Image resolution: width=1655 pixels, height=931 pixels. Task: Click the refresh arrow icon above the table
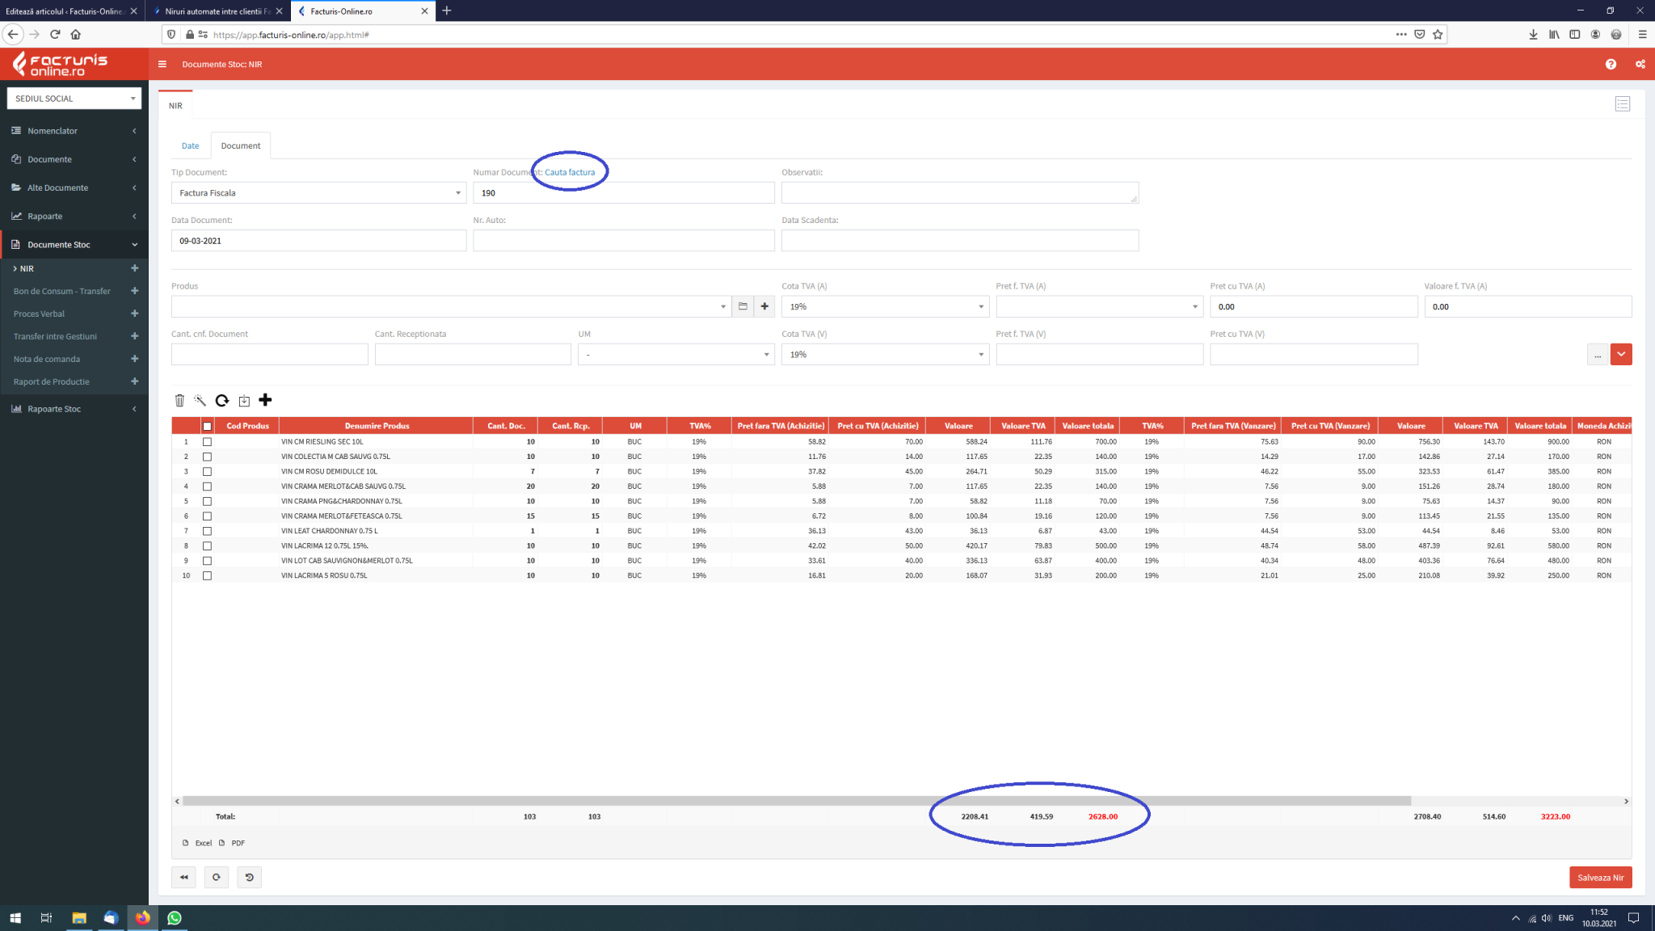point(222,400)
